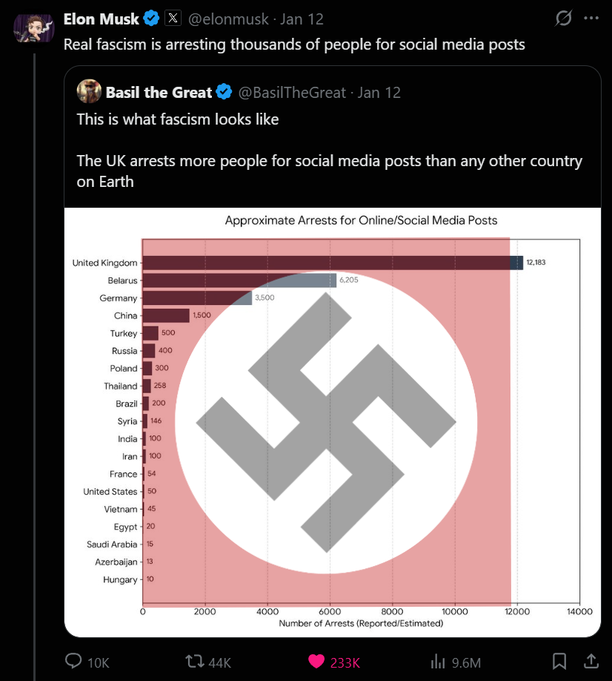Open the quoted post text
612x681 pixels.
[330, 151]
